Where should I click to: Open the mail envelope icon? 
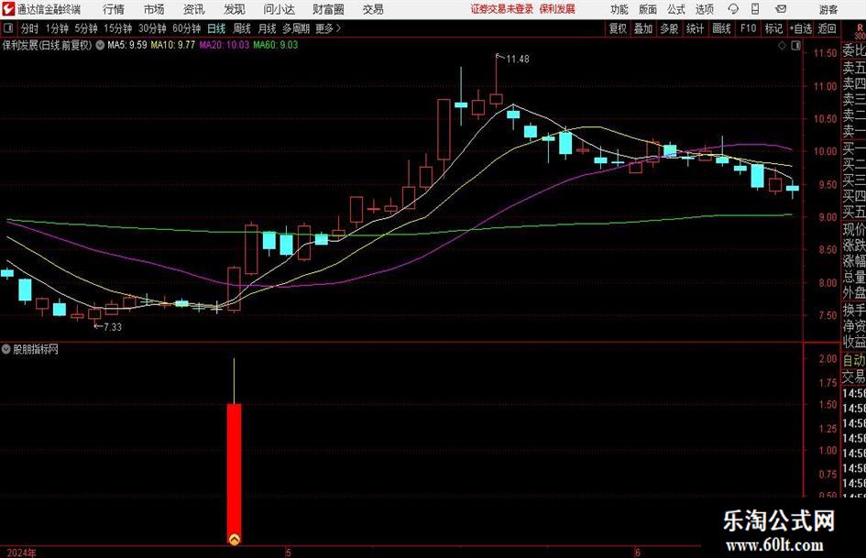781,9
